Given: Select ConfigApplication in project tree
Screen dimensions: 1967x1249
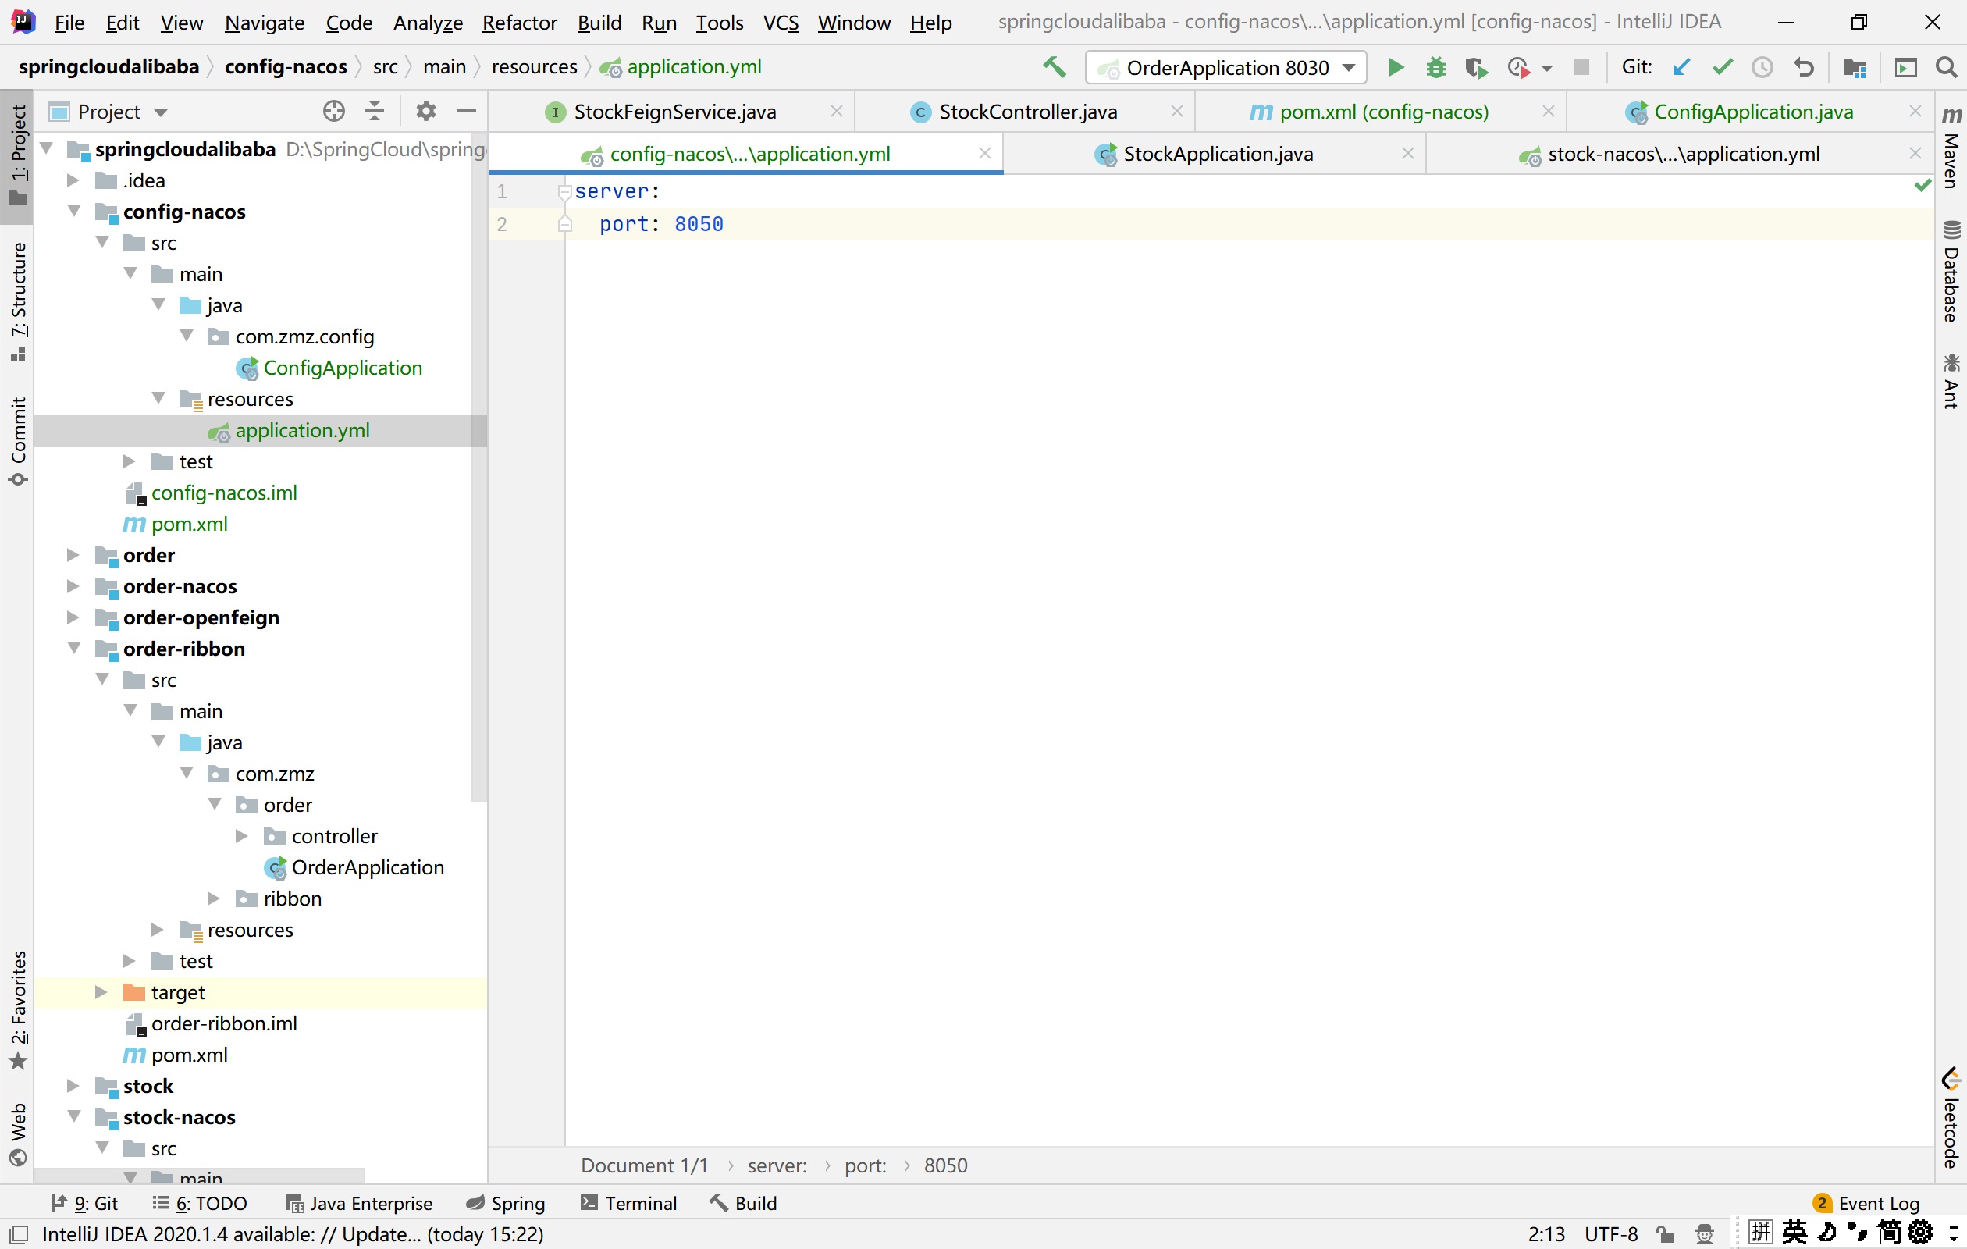Looking at the screenshot, I should click(x=342, y=368).
